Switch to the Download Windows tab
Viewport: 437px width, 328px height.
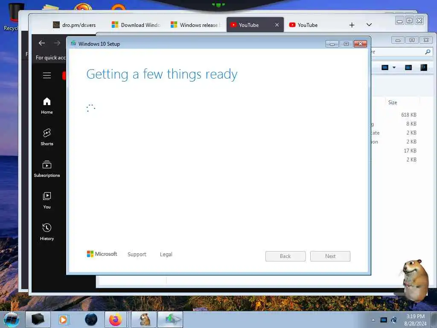[136, 25]
